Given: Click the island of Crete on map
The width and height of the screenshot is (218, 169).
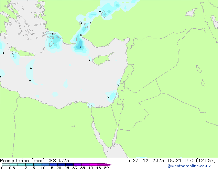Looking at the screenshot, I should click(x=22, y=52).
